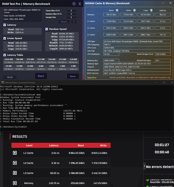Click the CPU Type field in AIDA64
This screenshot has width=174, height=187.
[137, 41]
